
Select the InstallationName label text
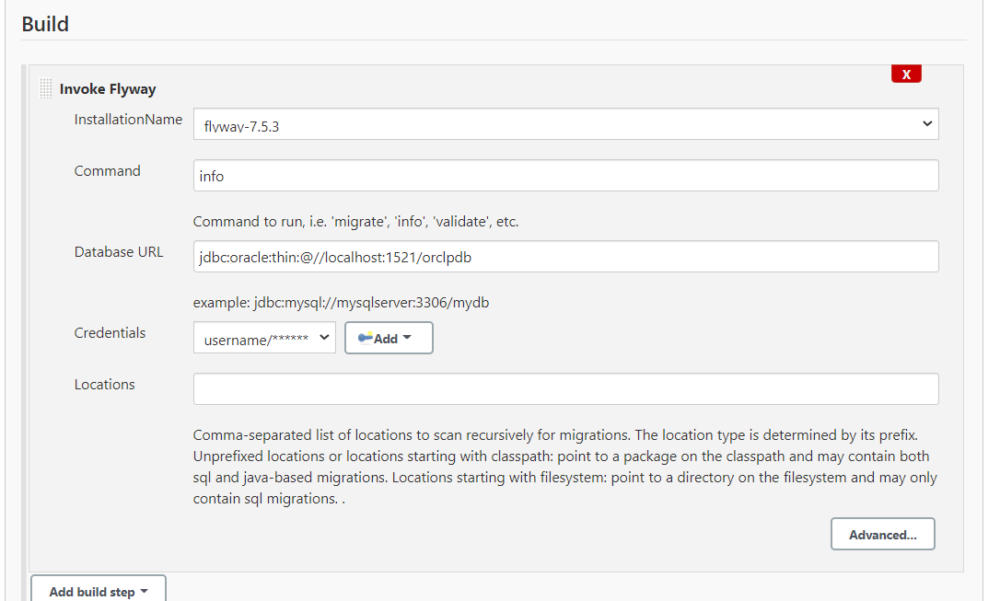click(x=128, y=119)
